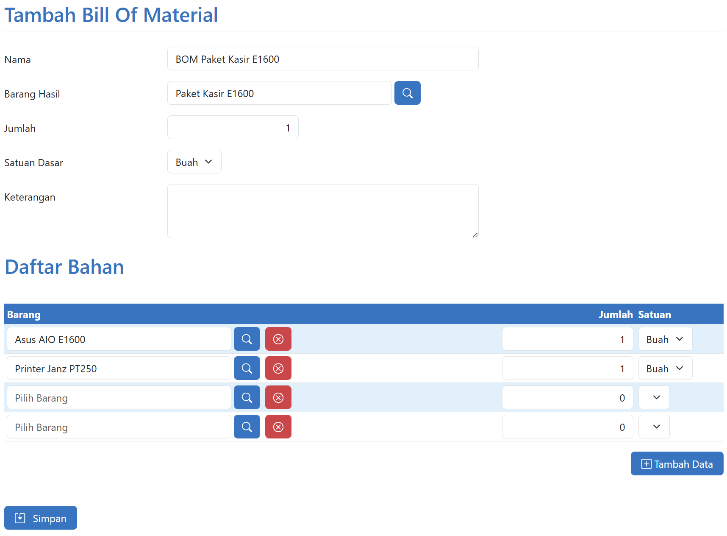
Task: Search item for Asus AIO E1600 row
Action: click(x=247, y=339)
